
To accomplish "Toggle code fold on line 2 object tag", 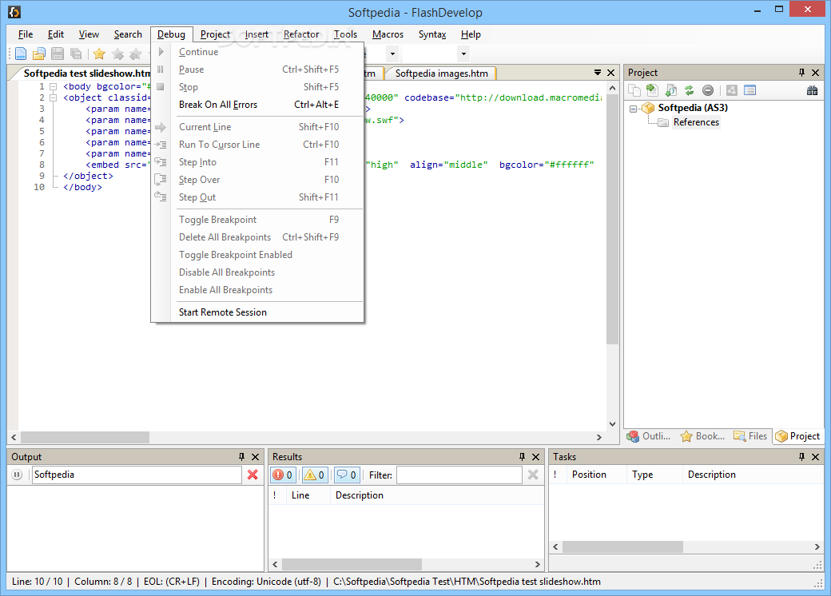I will (53, 97).
